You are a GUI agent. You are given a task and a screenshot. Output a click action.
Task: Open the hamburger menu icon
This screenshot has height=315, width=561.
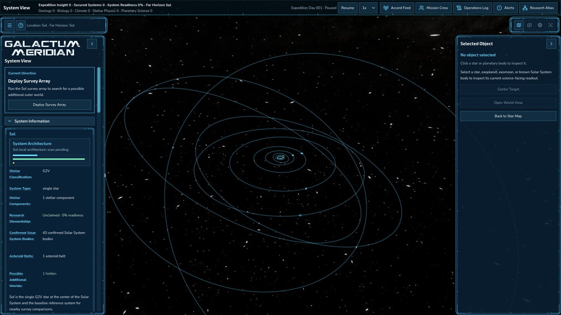tap(10, 25)
